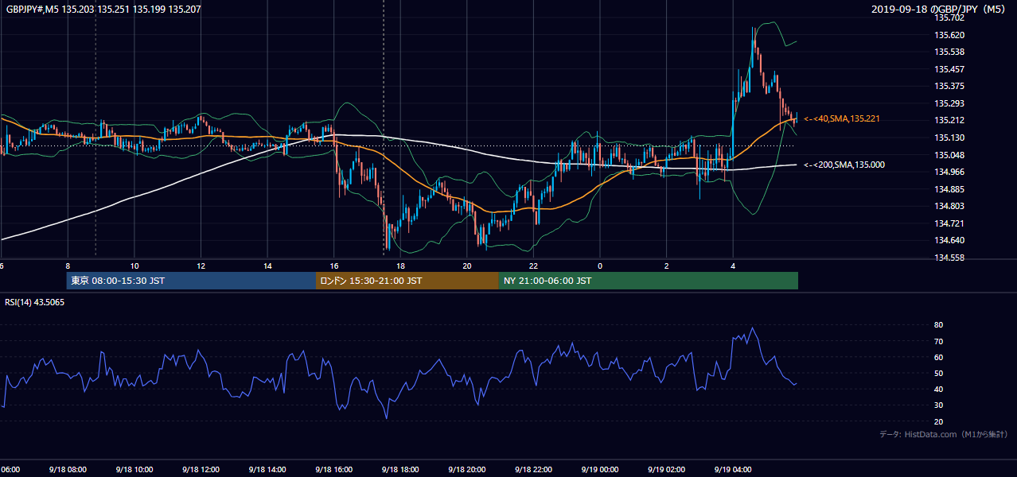Click hour label 16 on upper time axis
The height and width of the screenshot is (477, 1017).
(334, 266)
